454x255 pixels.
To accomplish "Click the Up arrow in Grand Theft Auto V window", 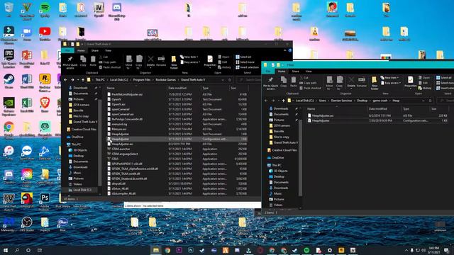I will pyautogui.click(x=83, y=80).
